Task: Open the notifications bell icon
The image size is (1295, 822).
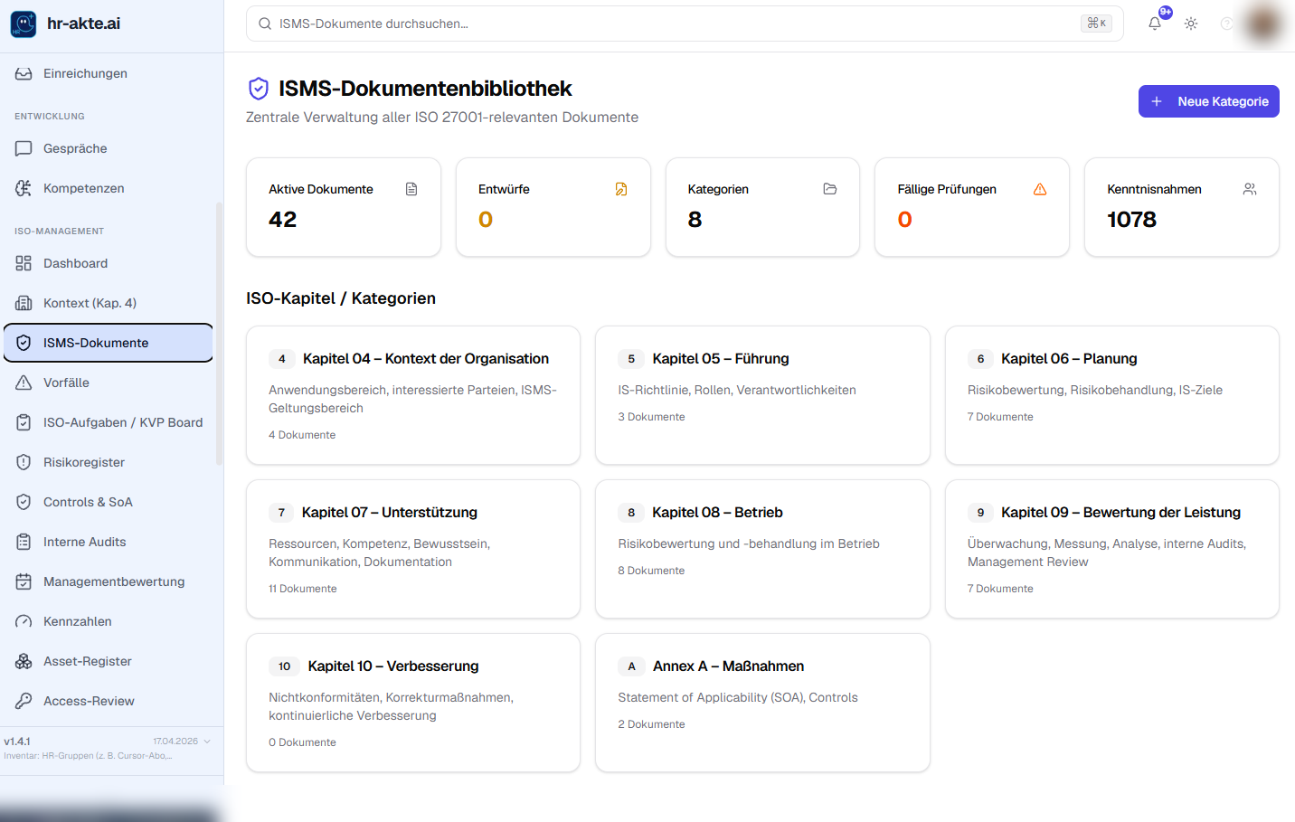Action: (x=1155, y=24)
